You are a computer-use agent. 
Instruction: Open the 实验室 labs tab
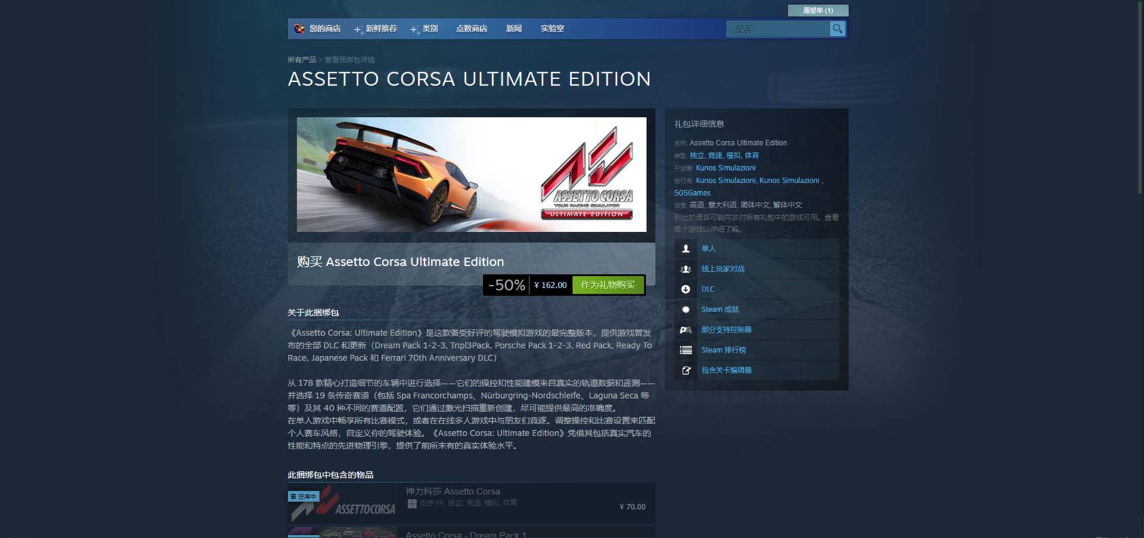coord(552,29)
